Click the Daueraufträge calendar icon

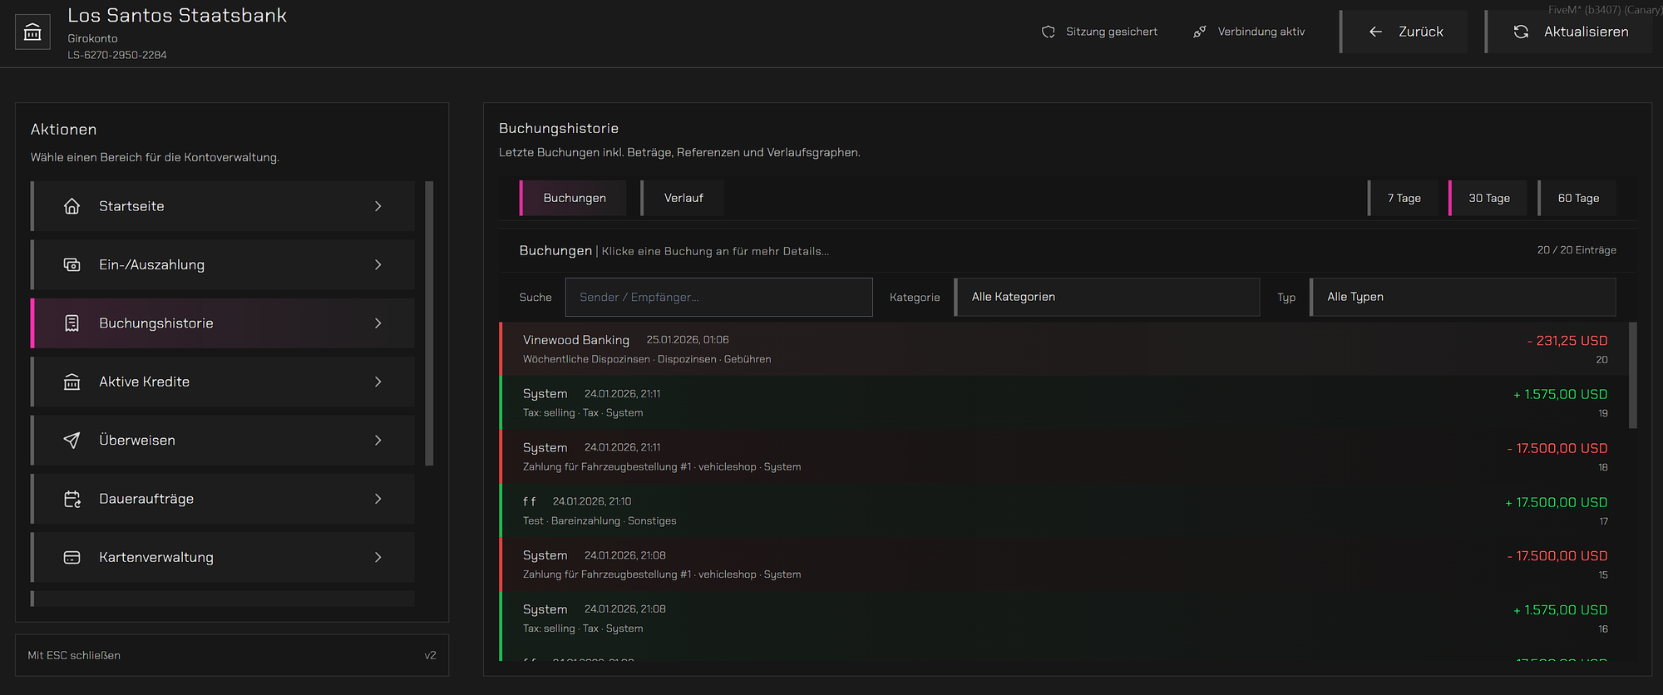[72, 499]
